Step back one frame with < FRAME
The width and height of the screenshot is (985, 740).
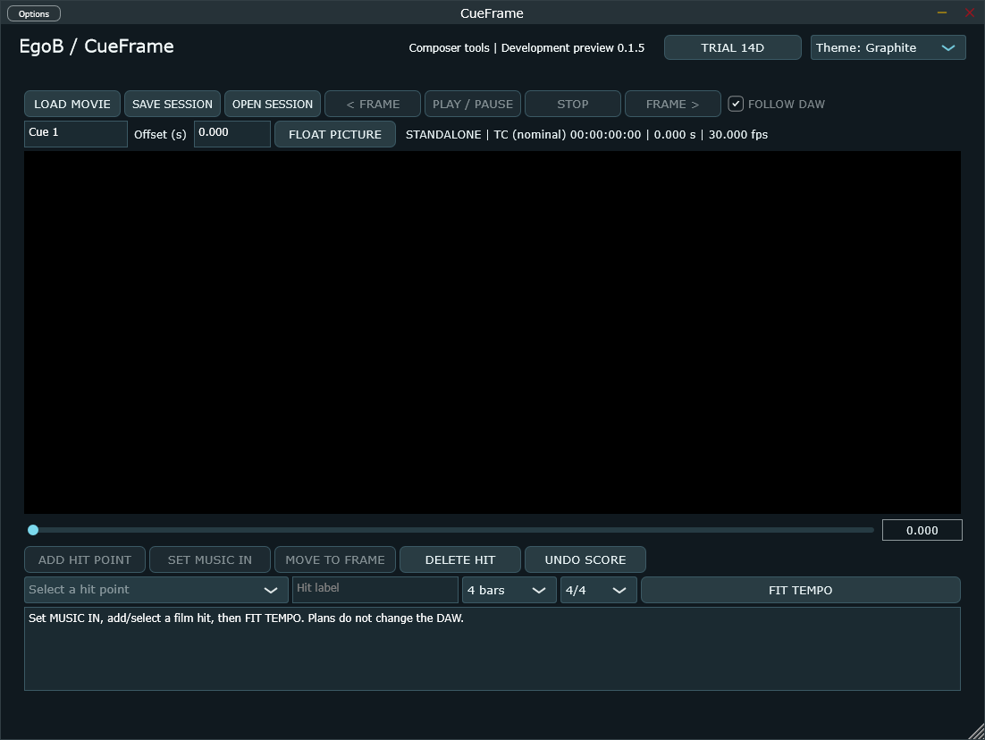373,105
